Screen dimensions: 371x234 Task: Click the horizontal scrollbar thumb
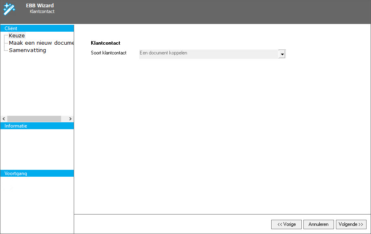tap(34, 119)
